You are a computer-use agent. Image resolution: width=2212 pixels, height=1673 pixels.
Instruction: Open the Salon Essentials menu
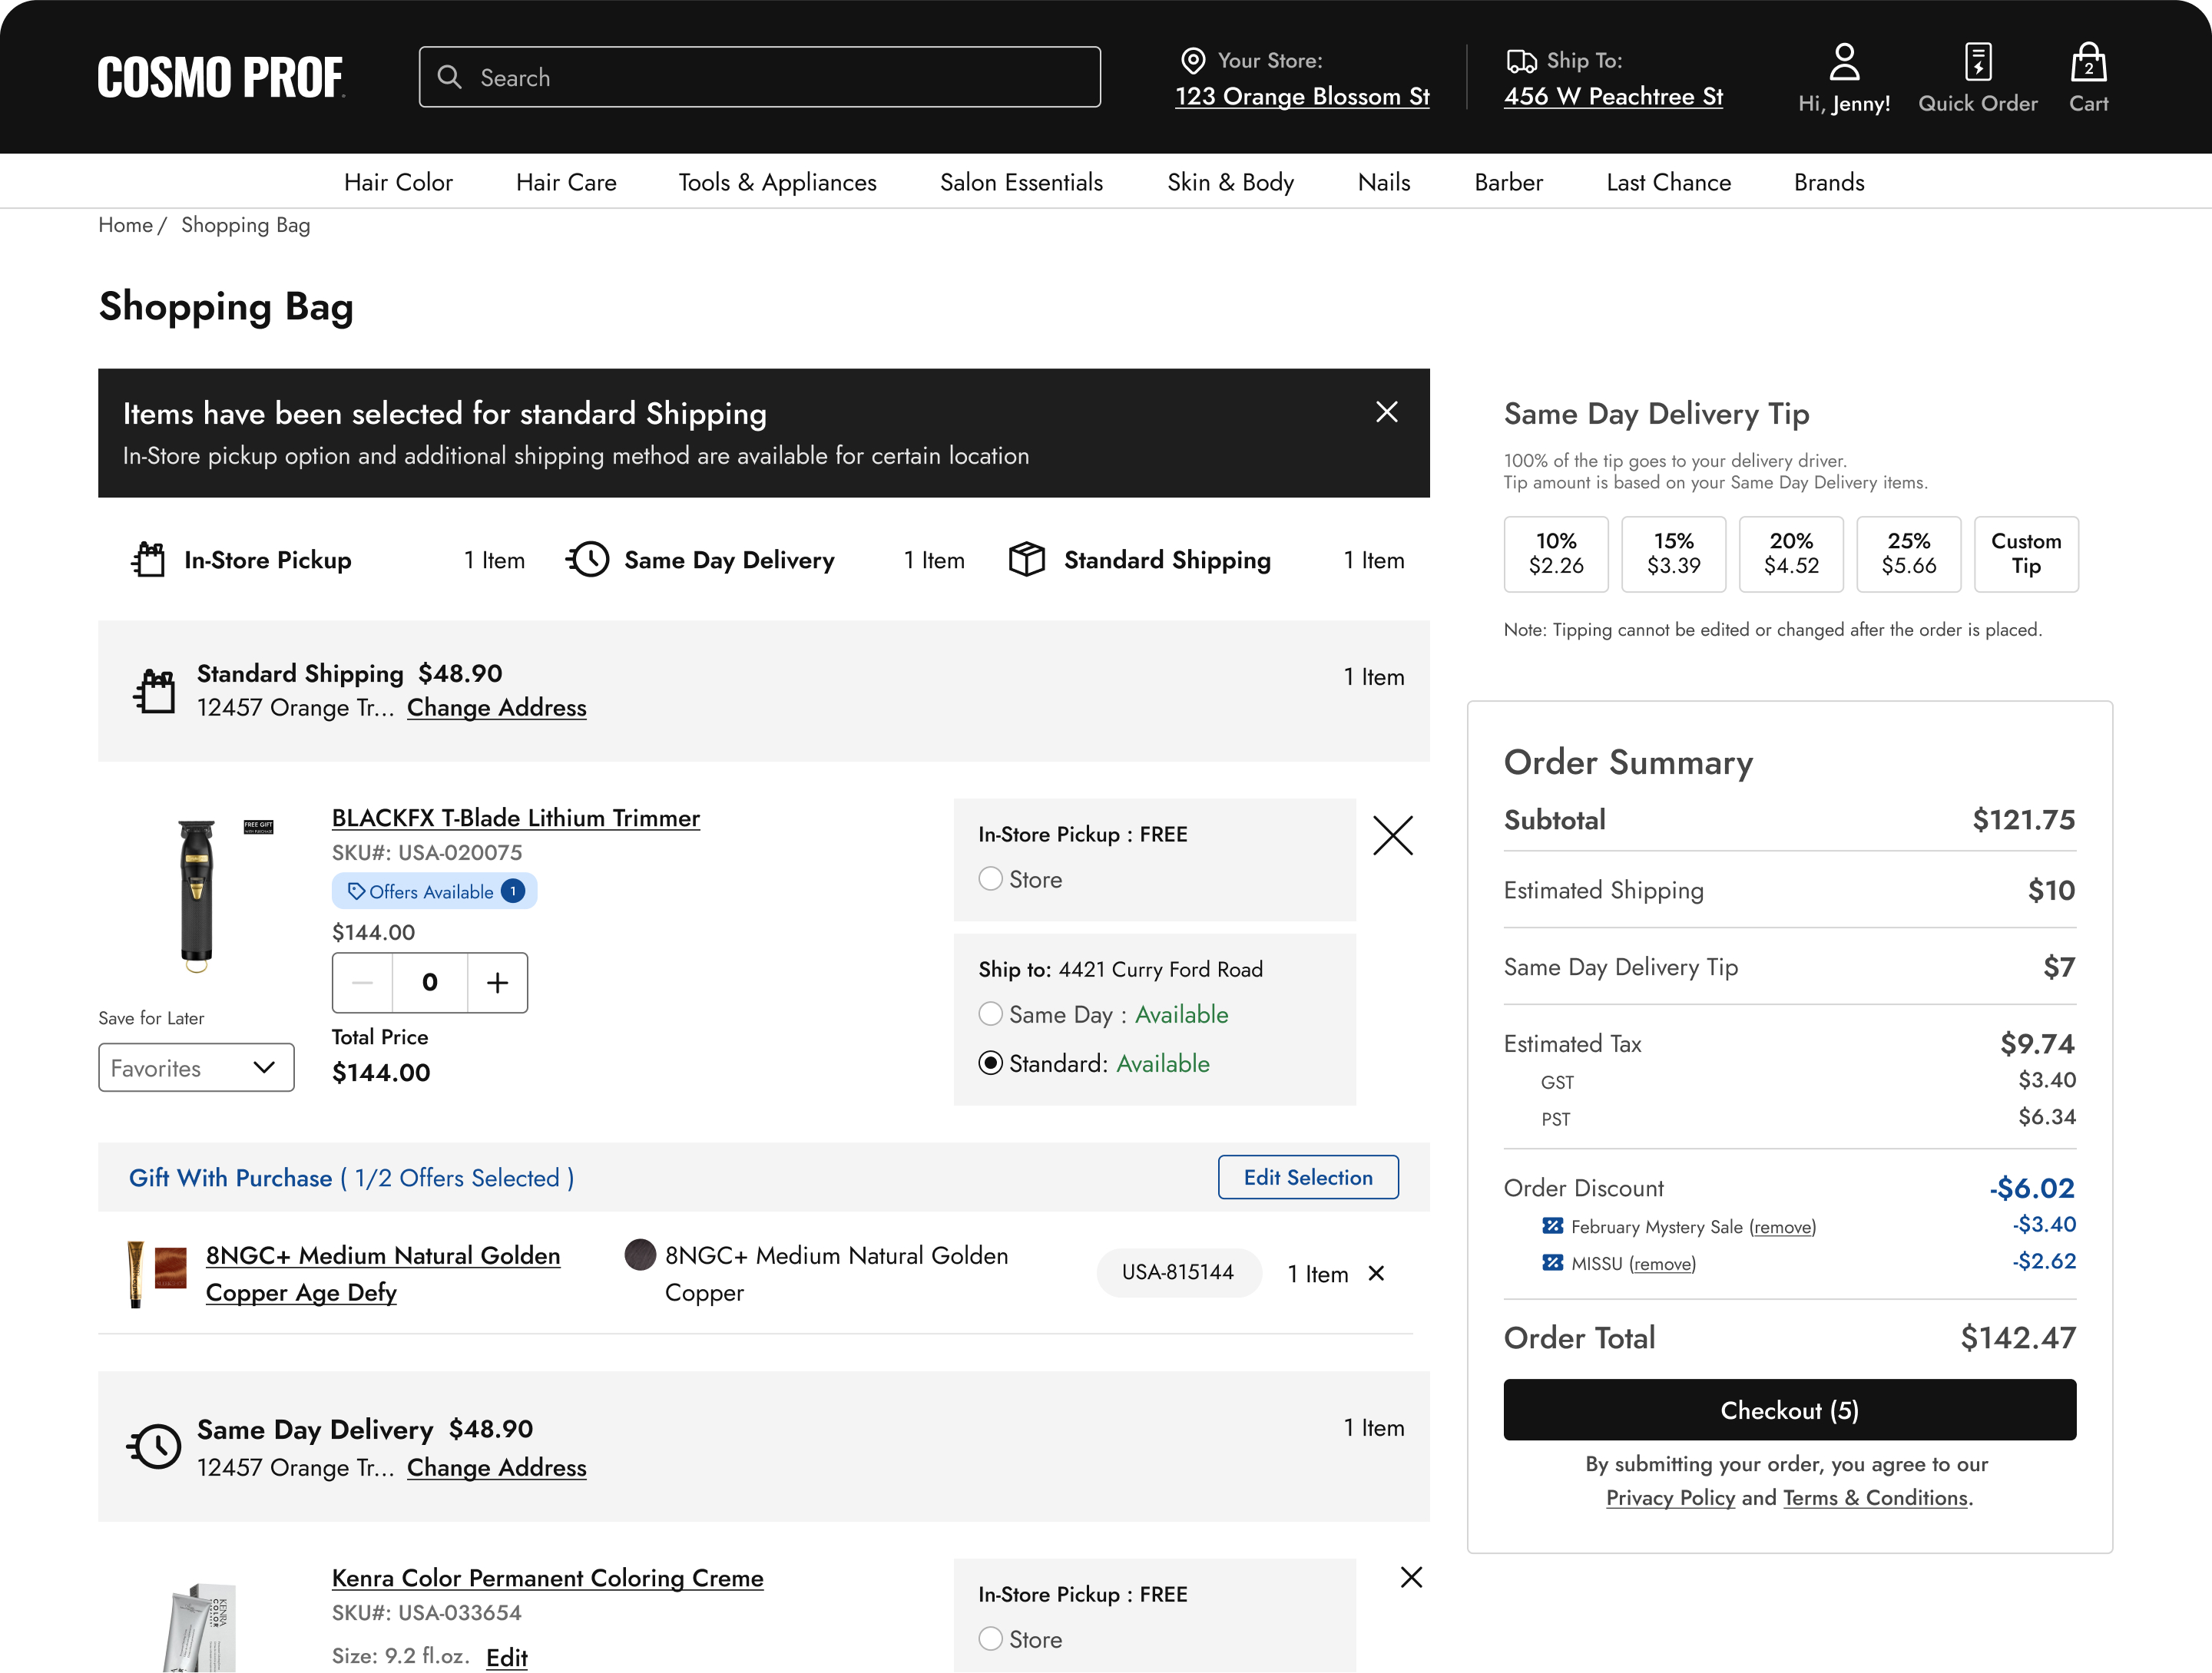[x=1021, y=182]
